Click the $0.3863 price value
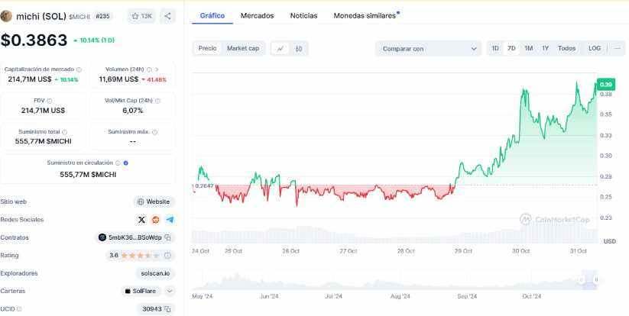 click(x=34, y=40)
